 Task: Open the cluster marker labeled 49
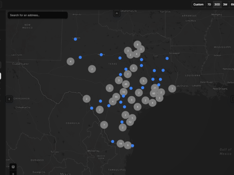tap(126, 84)
